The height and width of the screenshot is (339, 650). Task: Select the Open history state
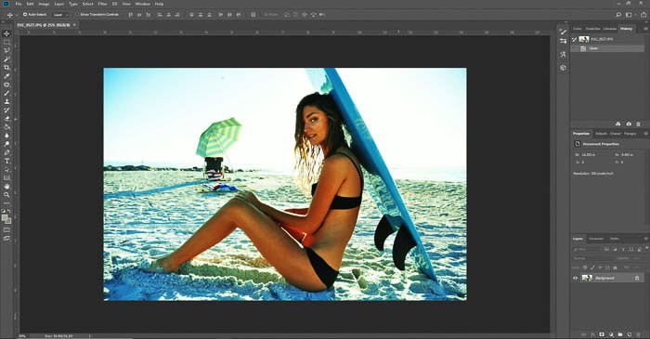(607, 48)
